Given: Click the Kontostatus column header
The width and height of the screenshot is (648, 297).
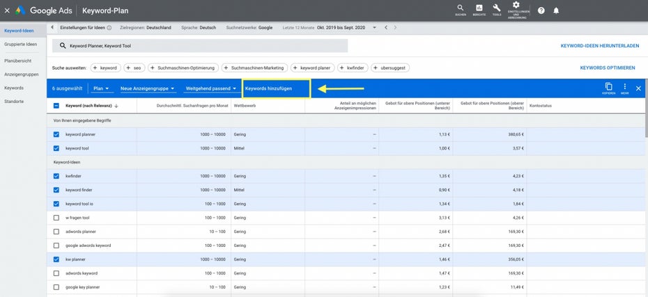Looking at the screenshot, I should [540, 106].
